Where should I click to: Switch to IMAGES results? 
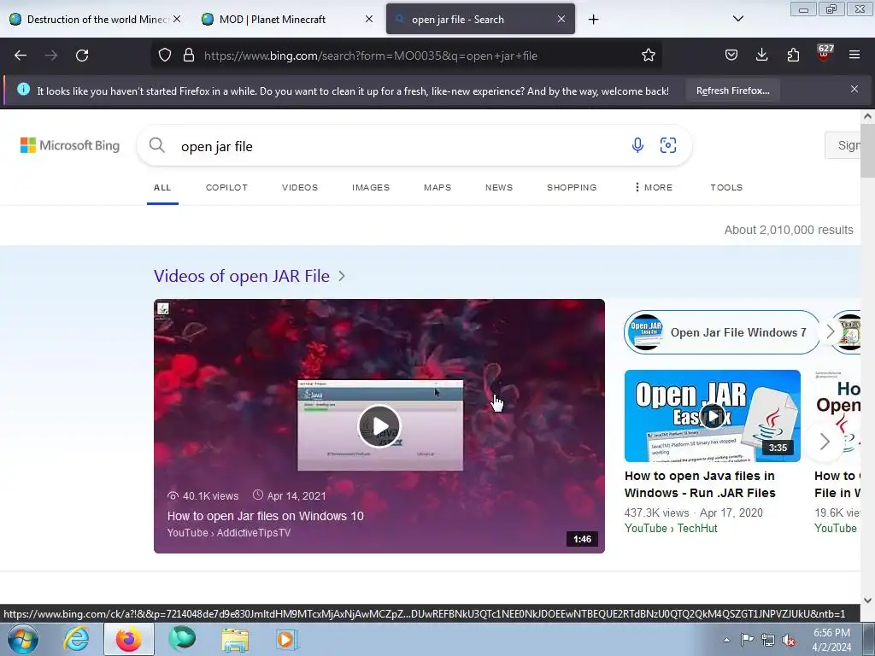(371, 187)
